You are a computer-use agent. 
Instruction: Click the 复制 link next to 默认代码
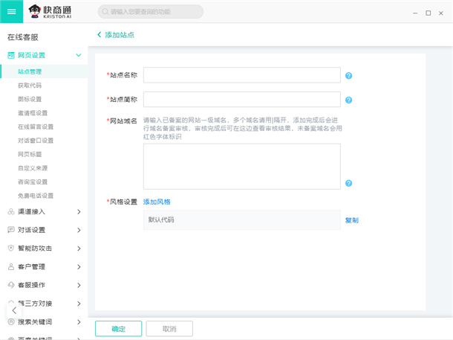(351, 220)
